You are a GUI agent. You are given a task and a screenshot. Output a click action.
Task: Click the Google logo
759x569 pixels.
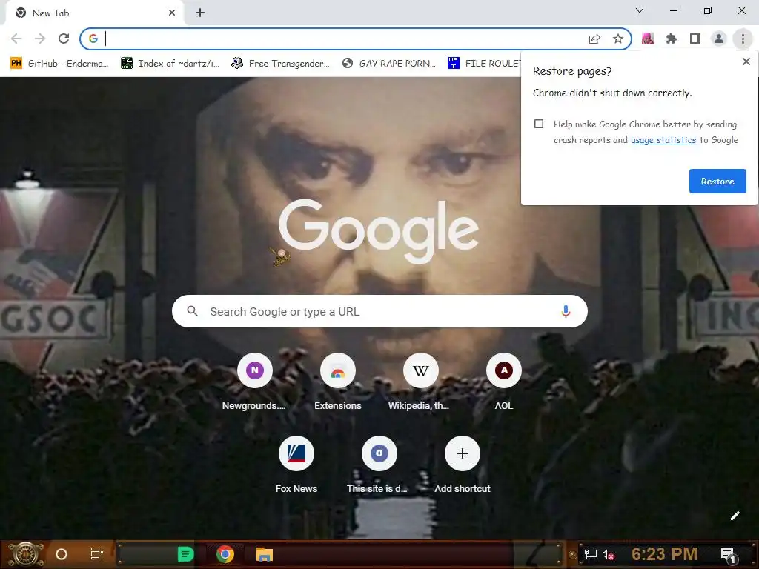(x=379, y=230)
